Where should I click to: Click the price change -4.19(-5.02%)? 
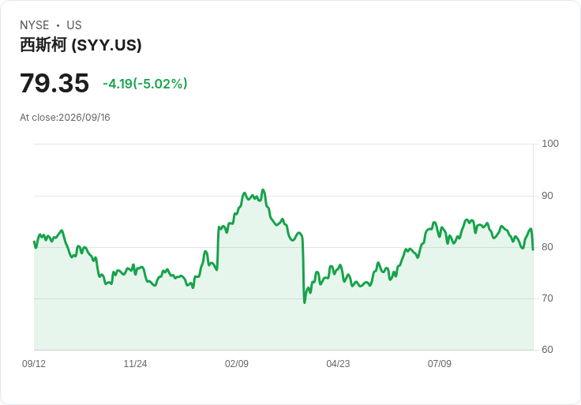pyautogui.click(x=145, y=84)
